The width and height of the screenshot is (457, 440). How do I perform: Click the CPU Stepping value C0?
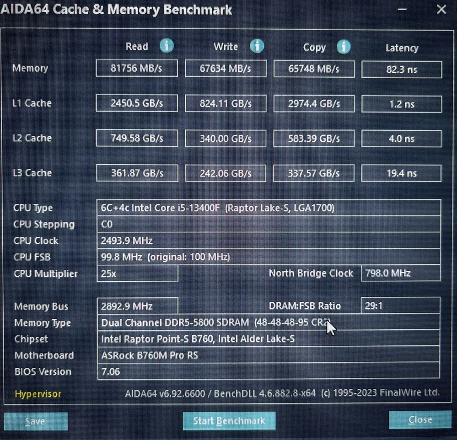pos(269,224)
